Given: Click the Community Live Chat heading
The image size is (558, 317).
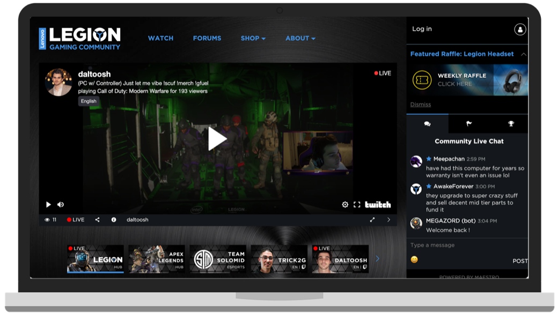Looking at the screenshot, I should (x=469, y=141).
